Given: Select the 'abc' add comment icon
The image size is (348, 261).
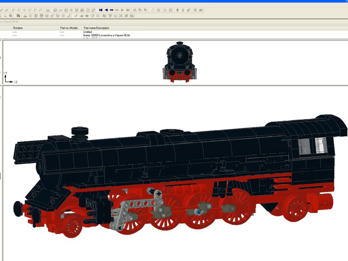Looking at the screenshot, I should click(x=60, y=8).
